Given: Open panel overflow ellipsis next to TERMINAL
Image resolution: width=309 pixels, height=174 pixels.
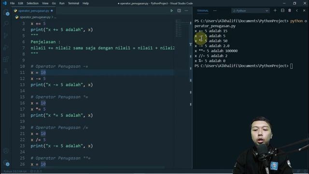Looking at the screenshot, I should coord(215,11).
